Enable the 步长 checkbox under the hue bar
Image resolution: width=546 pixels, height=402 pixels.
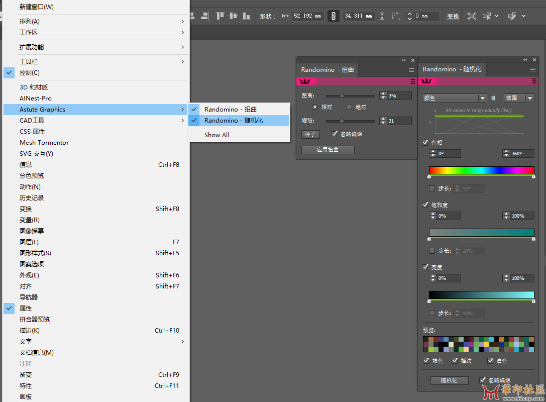tap(432, 188)
